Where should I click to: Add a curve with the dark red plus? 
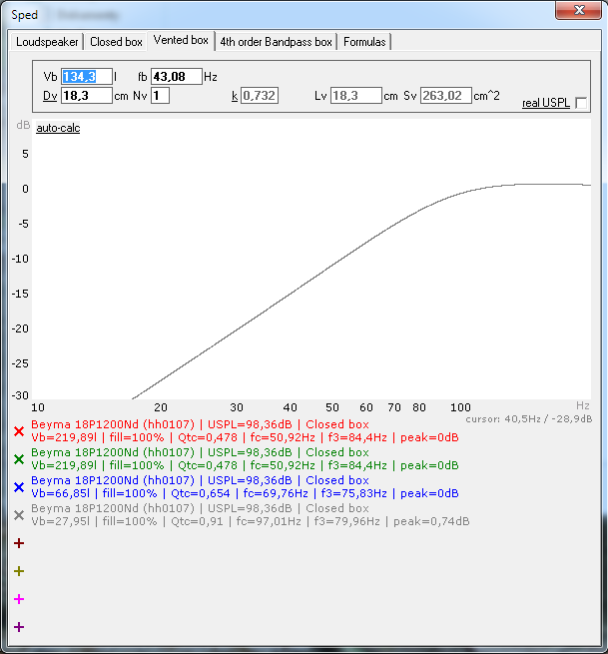click(x=19, y=543)
